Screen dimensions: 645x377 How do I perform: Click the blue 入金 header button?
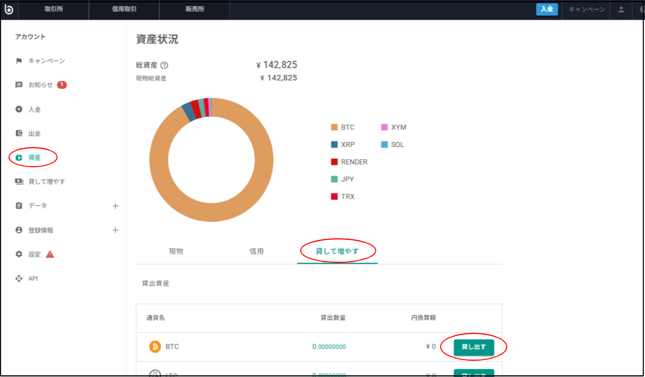(x=546, y=10)
